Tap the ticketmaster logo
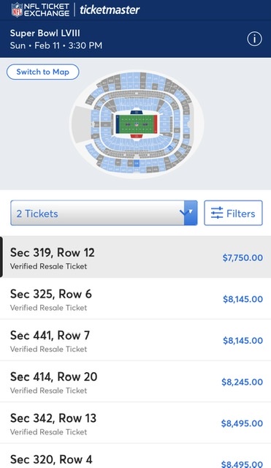This screenshot has width=271, height=468. pyautogui.click(x=110, y=10)
